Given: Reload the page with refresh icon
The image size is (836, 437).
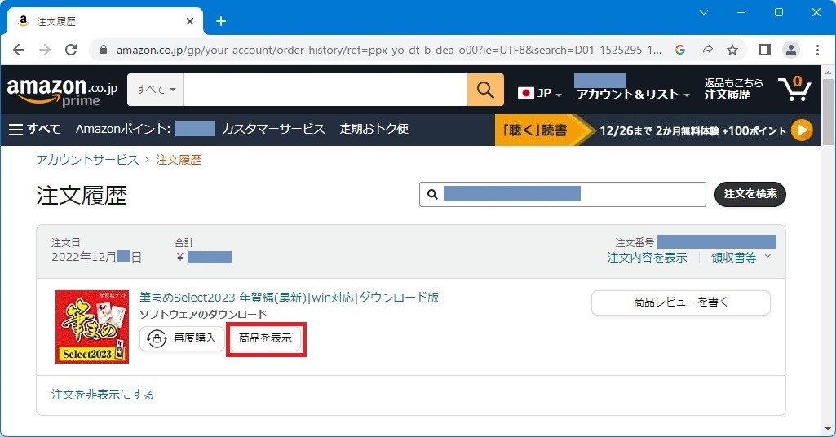Looking at the screenshot, I should click(x=71, y=50).
